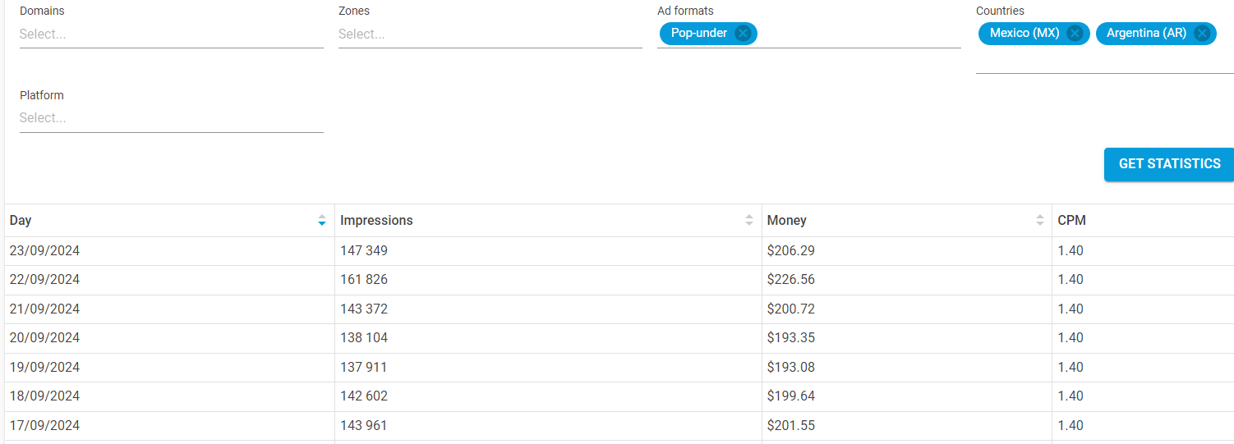Click the GET STATISTICS button
Image resolution: width=1234 pixels, height=444 pixels.
(1169, 164)
